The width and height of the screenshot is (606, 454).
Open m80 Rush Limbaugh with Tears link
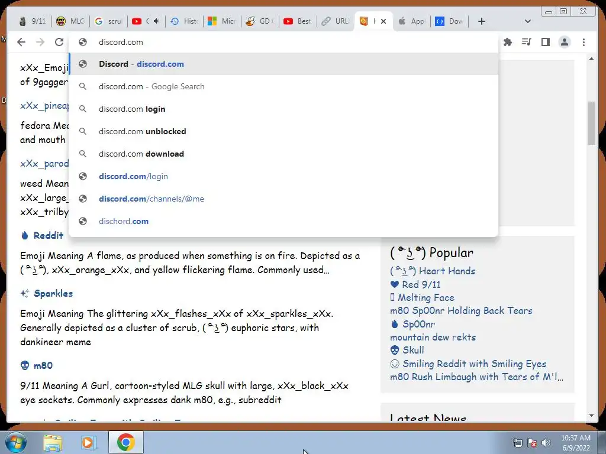(x=476, y=377)
